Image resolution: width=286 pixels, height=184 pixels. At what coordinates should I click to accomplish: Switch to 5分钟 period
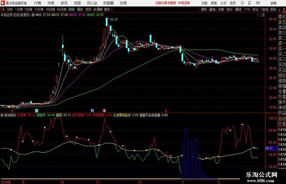pos(28,9)
